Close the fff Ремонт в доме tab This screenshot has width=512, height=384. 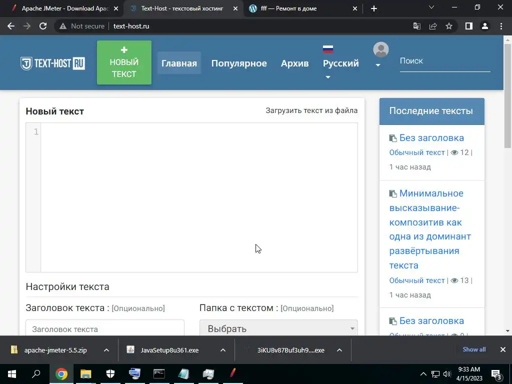[x=355, y=9]
